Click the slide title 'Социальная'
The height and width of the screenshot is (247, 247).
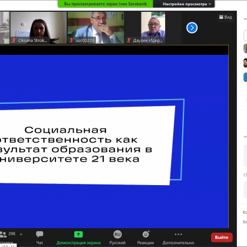65,130
